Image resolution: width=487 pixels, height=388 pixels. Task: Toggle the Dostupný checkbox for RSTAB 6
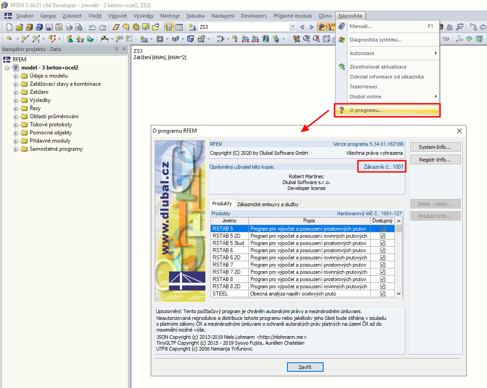click(383, 250)
